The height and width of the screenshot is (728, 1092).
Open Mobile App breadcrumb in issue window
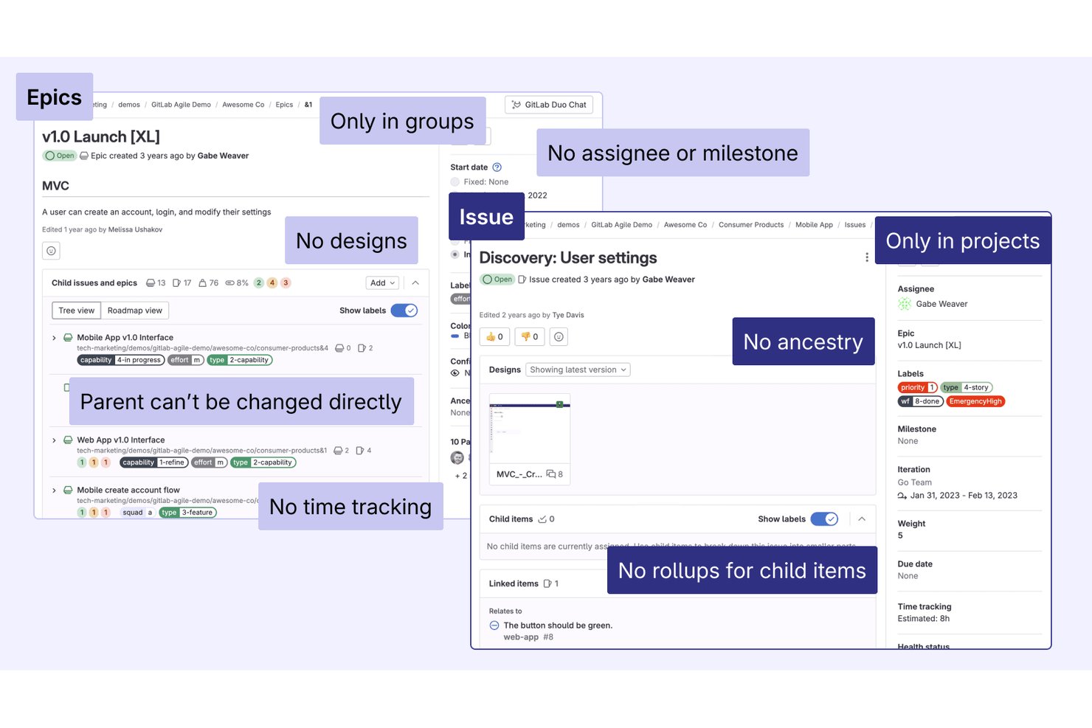814,225
